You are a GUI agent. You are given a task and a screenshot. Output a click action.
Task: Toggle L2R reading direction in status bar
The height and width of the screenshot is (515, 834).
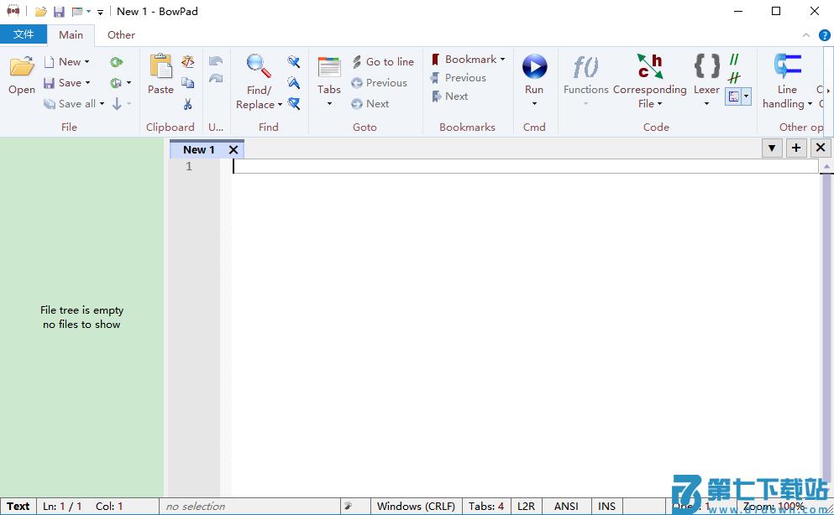(x=526, y=507)
